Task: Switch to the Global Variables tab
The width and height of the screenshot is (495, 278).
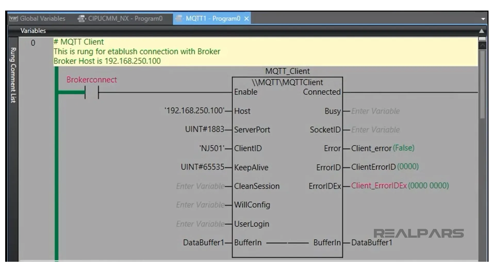Action: click(x=43, y=18)
